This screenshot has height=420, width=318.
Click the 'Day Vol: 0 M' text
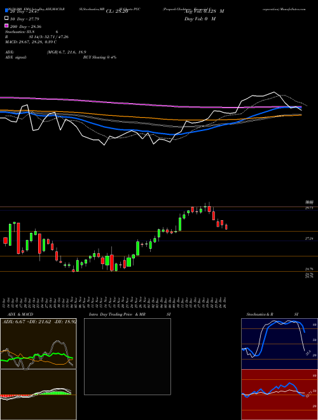coord(200,18)
